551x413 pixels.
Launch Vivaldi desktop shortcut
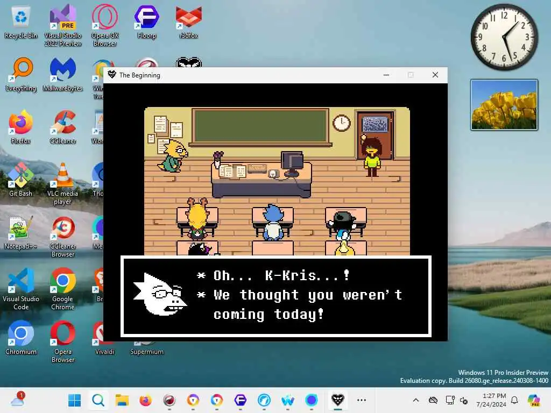[x=105, y=338]
